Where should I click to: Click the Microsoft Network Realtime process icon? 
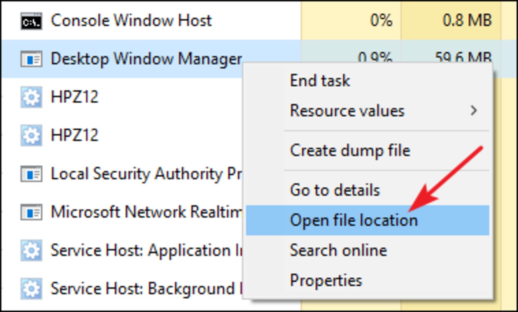point(31,212)
